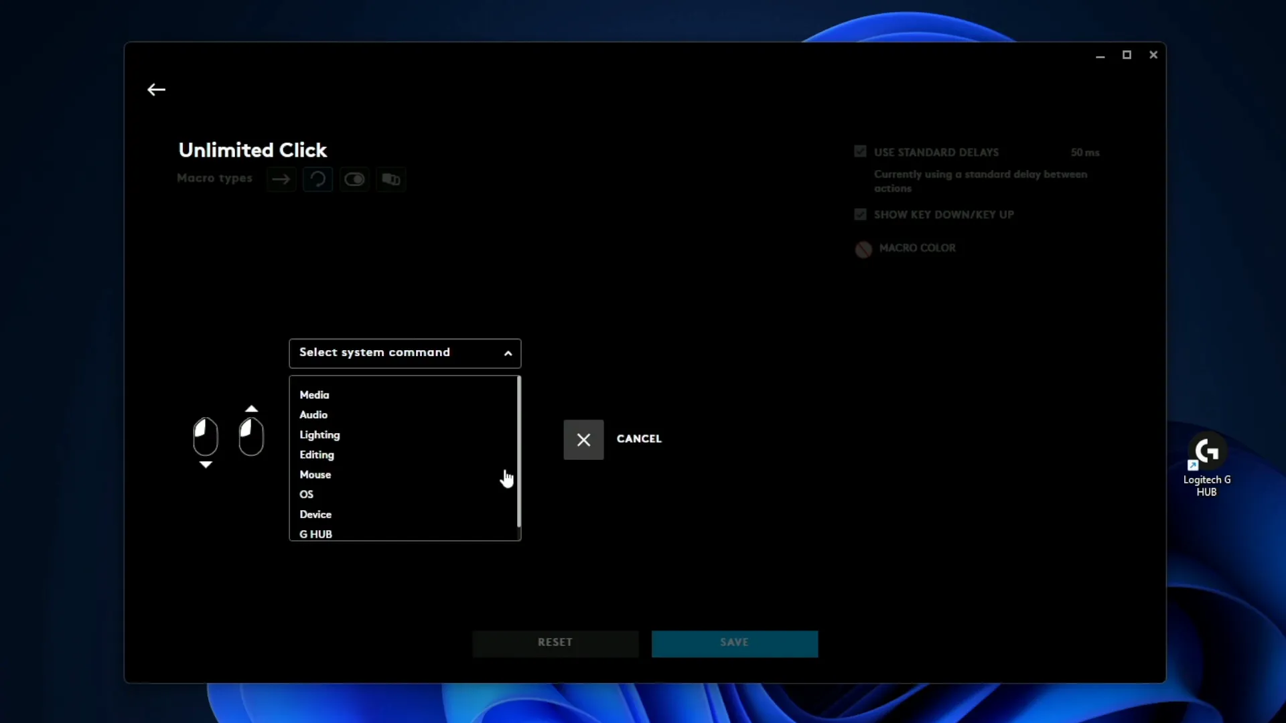
Task: Click the X cancel icon button
Action: click(x=583, y=440)
